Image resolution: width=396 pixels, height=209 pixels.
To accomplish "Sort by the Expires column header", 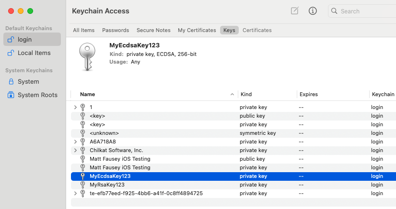I will (308, 94).
